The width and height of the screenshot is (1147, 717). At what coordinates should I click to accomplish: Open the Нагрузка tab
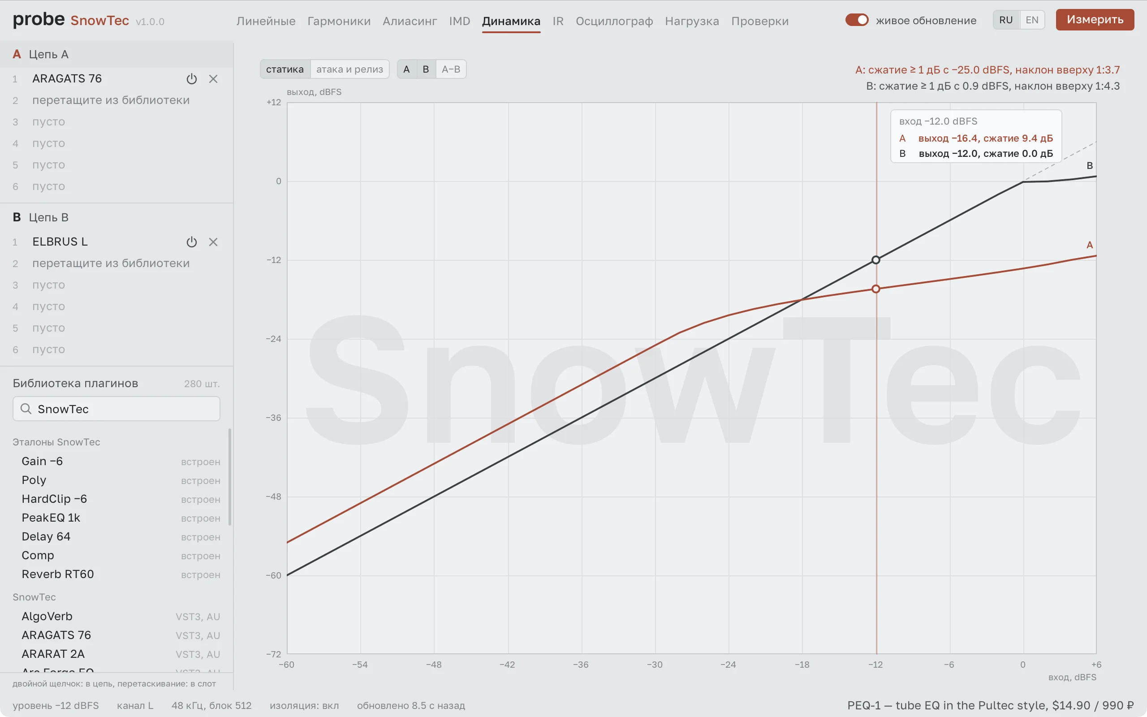[x=692, y=22]
